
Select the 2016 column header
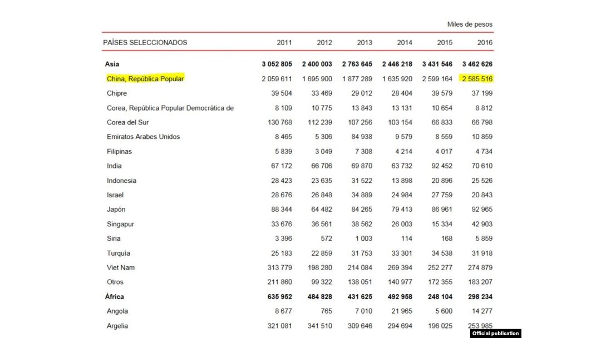[x=485, y=42]
